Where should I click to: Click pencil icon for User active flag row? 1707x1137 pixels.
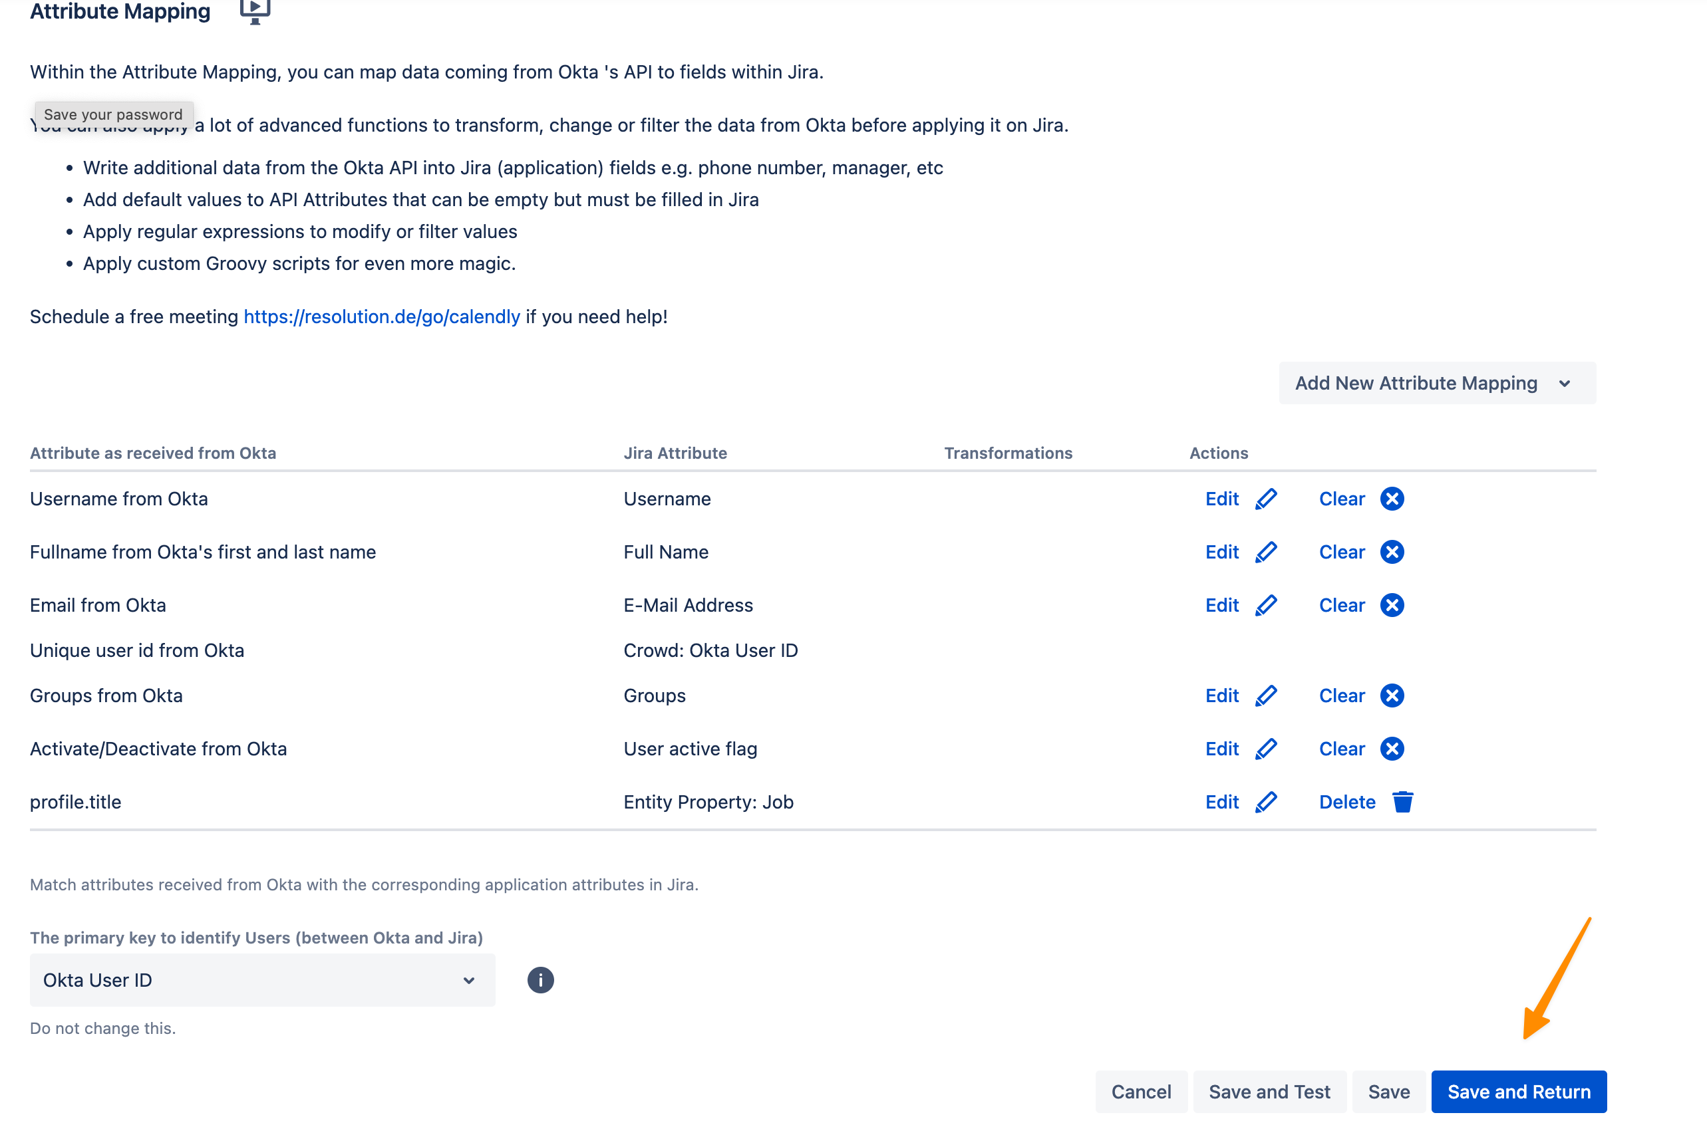[1265, 748]
